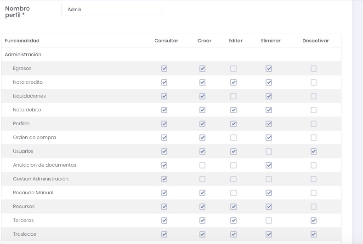Click the Funcionalidad column header
The height and width of the screenshot is (244, 363).
pos(22,41)
